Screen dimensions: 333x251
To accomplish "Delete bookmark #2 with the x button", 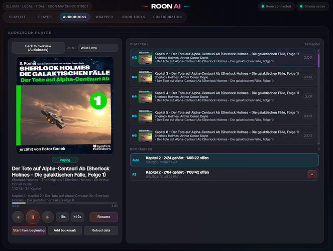I will point(312,174).
